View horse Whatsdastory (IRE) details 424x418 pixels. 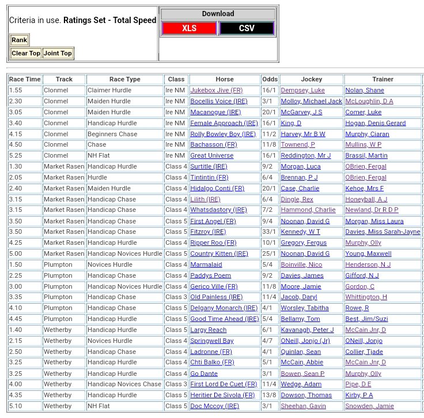(x=218, y=210)
